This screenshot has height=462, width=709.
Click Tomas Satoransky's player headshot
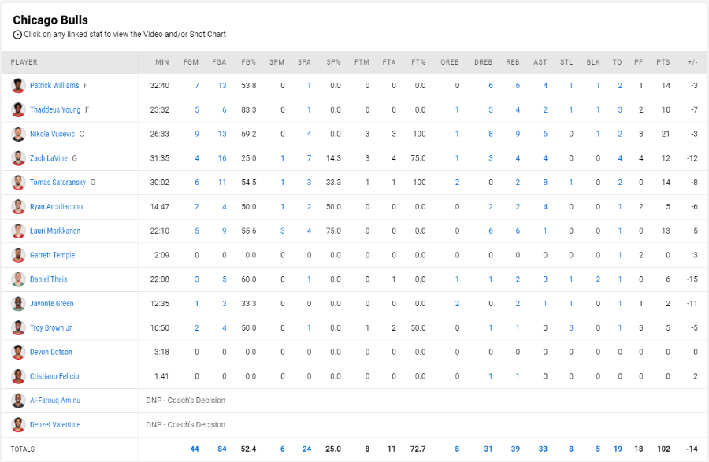pos(18,183)
